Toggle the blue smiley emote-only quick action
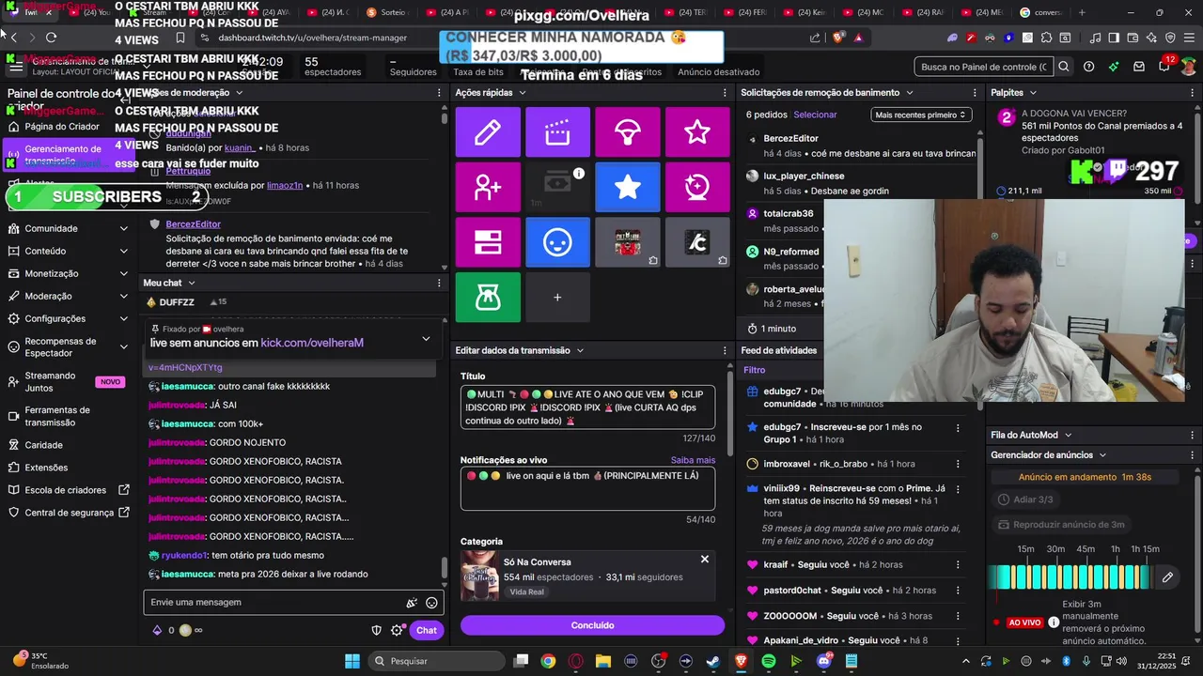The image size is (1203, 676). (x=557, y=242)
